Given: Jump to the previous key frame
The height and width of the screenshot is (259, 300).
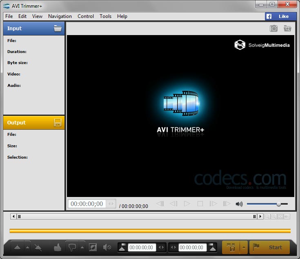Looking at the screenshot, I should 160,204.
